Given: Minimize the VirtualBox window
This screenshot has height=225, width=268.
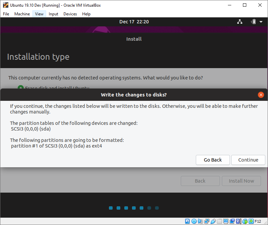Looking at the screenshot, I should 229,5.
